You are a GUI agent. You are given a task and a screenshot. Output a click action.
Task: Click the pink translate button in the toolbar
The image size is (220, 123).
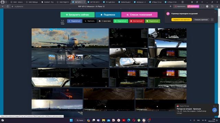(x=193, y=6)
